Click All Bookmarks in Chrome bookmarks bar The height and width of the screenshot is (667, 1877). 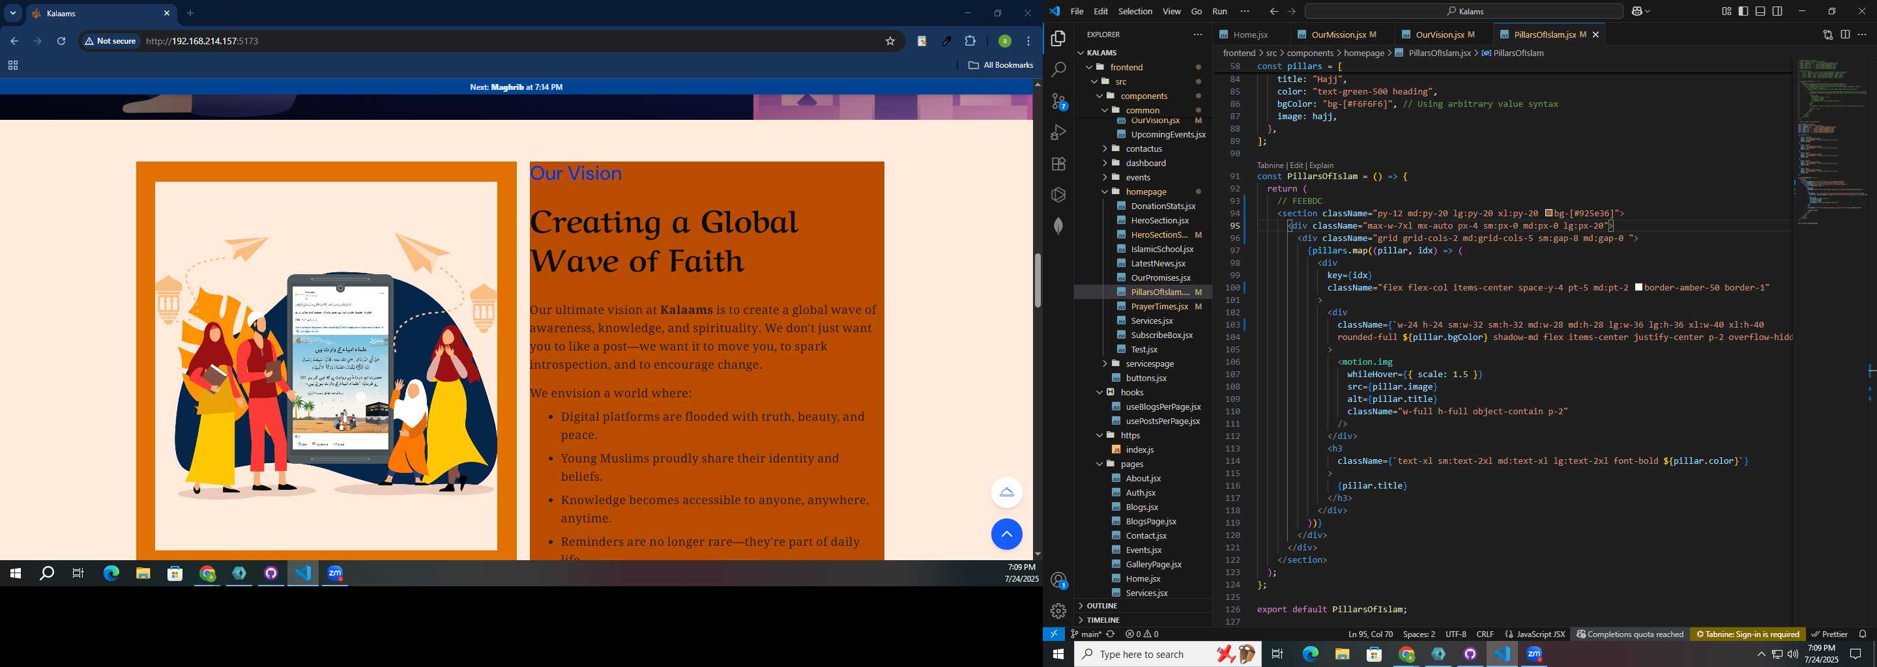tap(1000, 66)
